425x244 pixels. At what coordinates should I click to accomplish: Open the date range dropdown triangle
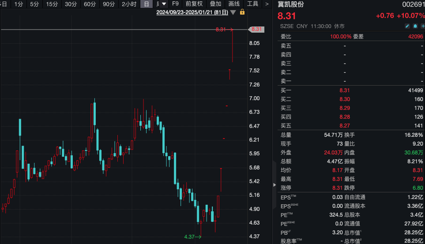point(233,12)
